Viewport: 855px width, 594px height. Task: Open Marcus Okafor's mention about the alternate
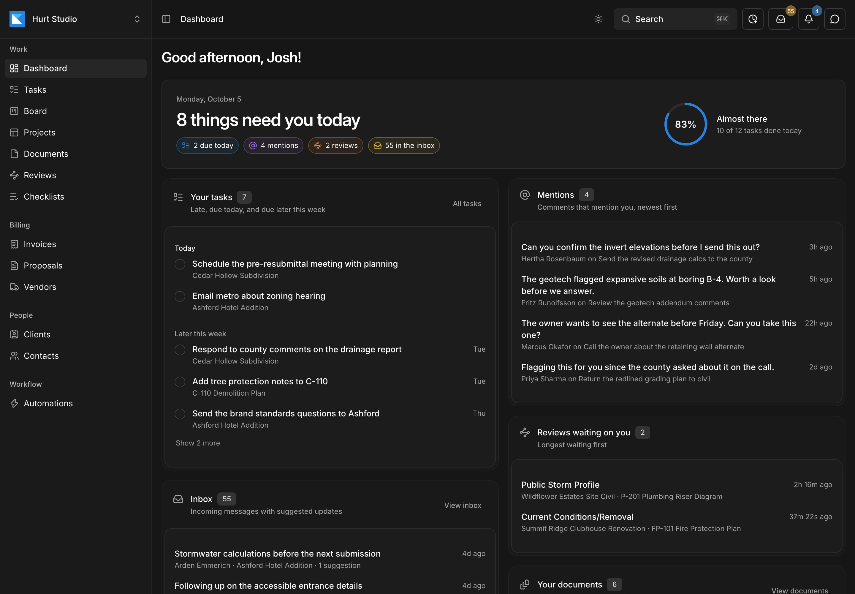676,335
